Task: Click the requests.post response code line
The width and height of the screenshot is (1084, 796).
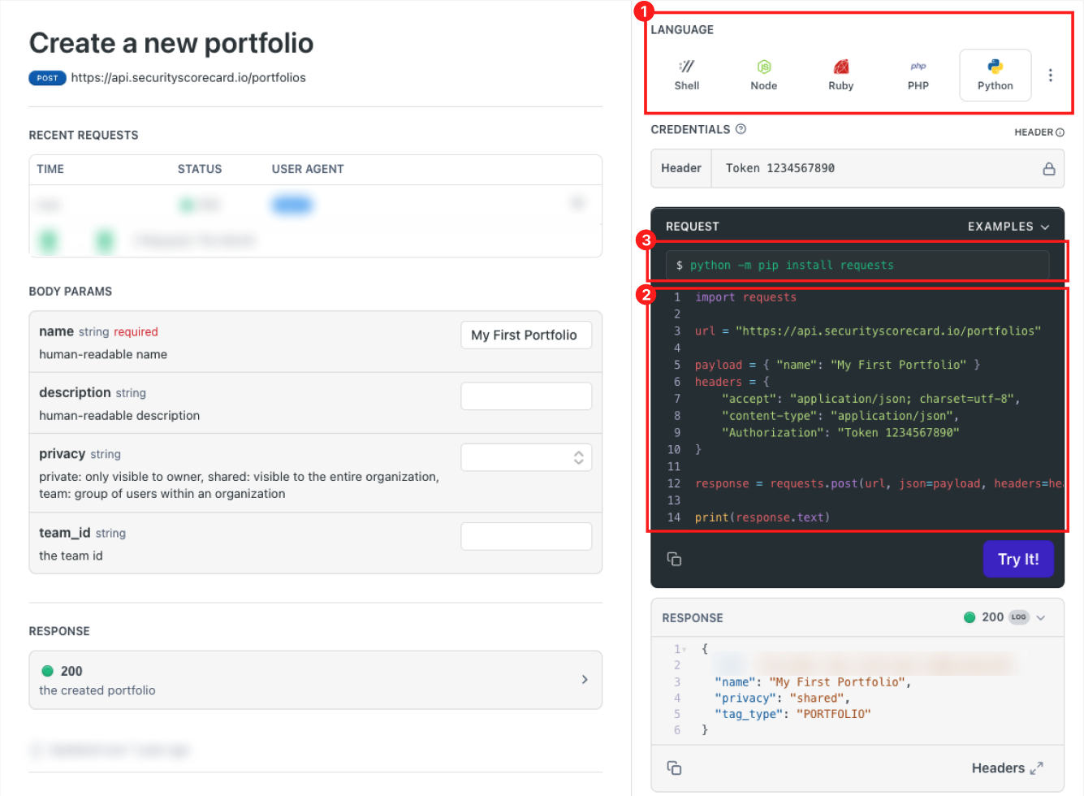Action: (x=879, y=483)
